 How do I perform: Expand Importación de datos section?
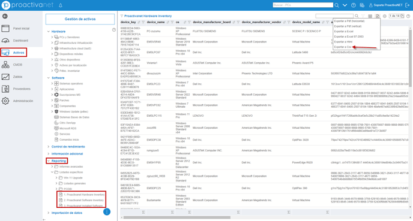click(x=49, y=213)
